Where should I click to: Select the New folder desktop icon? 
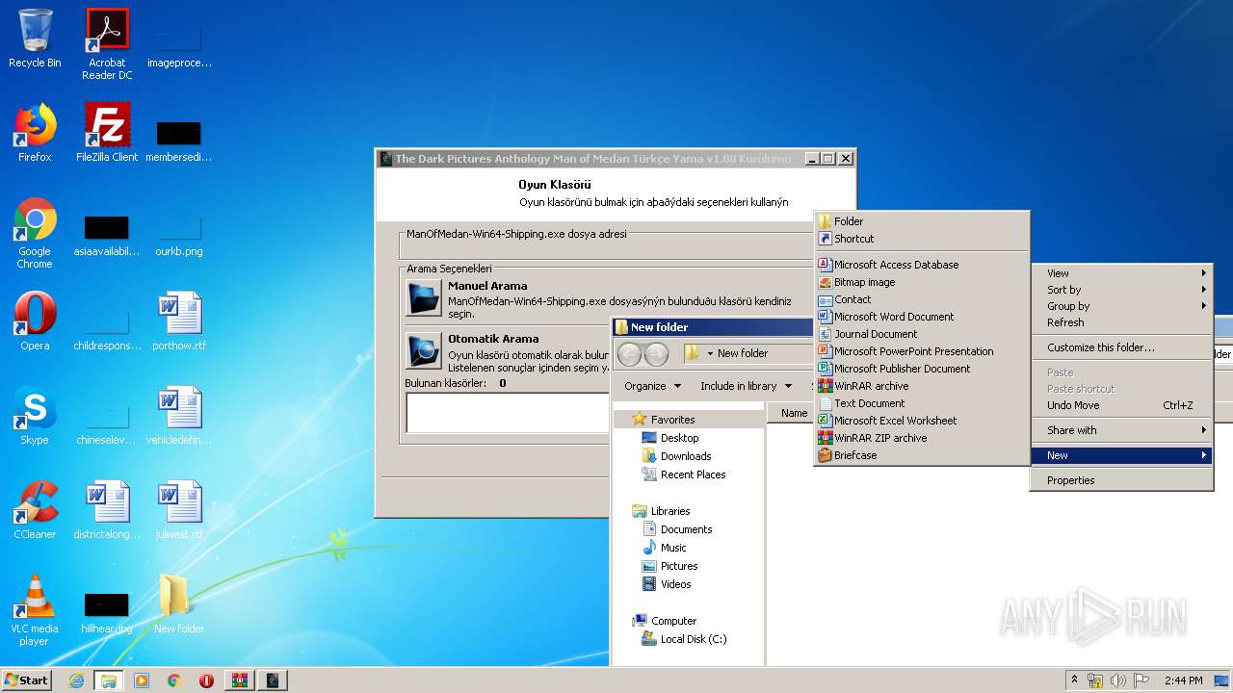pos(179,603)
